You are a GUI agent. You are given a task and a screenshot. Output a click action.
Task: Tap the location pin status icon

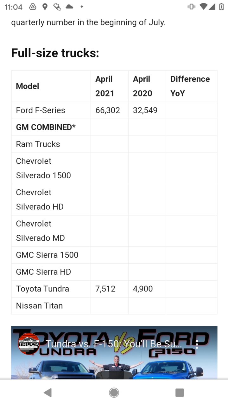tap(45, 7)
